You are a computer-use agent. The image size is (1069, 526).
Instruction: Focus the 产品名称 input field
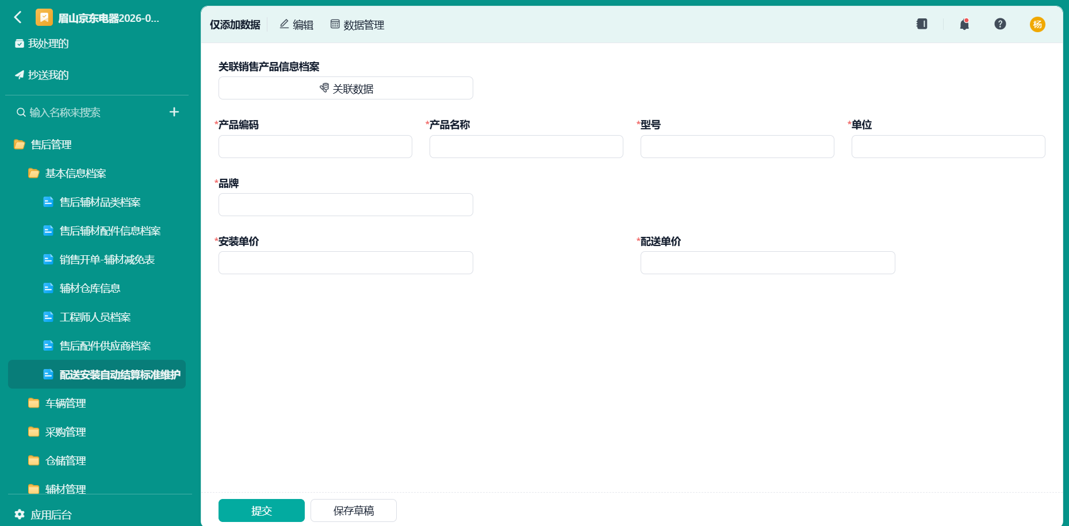click(526, 147)
